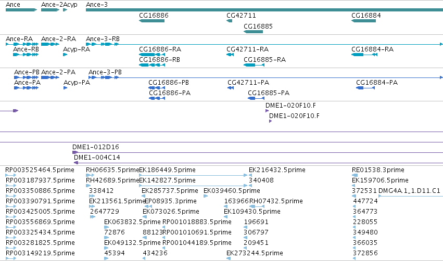The image size is (443, 261).
Task: Click the CG16886-RA transcript glyph
Action: tap(152, 55)
